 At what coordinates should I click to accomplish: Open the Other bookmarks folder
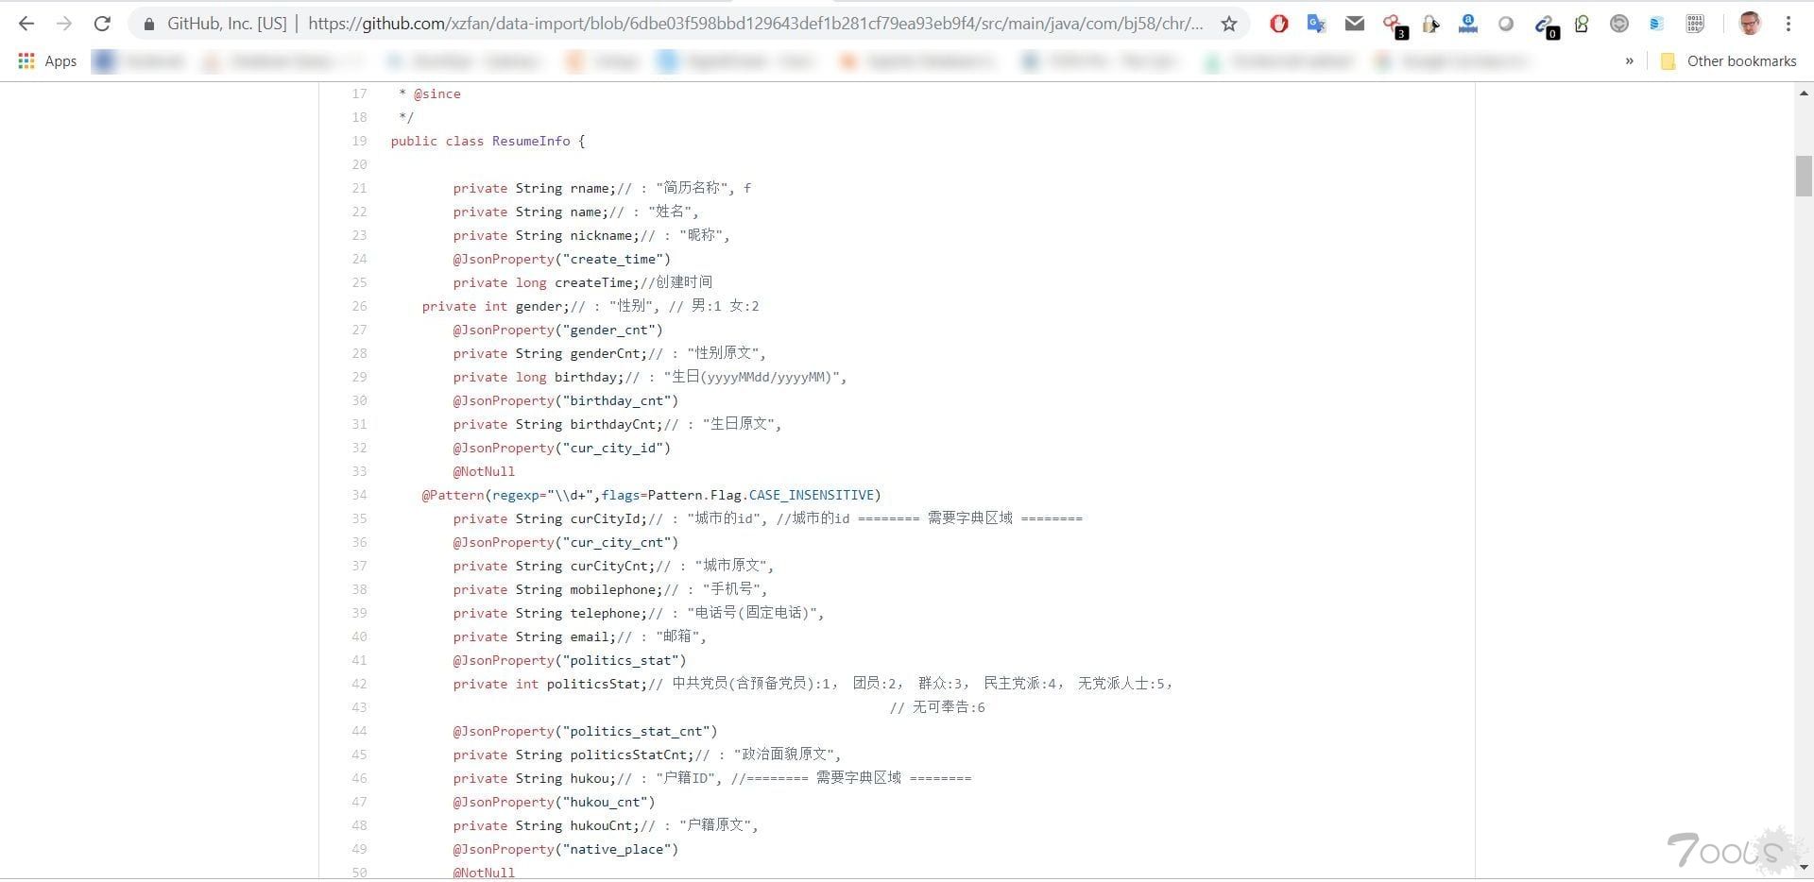tap(1729, 61)
